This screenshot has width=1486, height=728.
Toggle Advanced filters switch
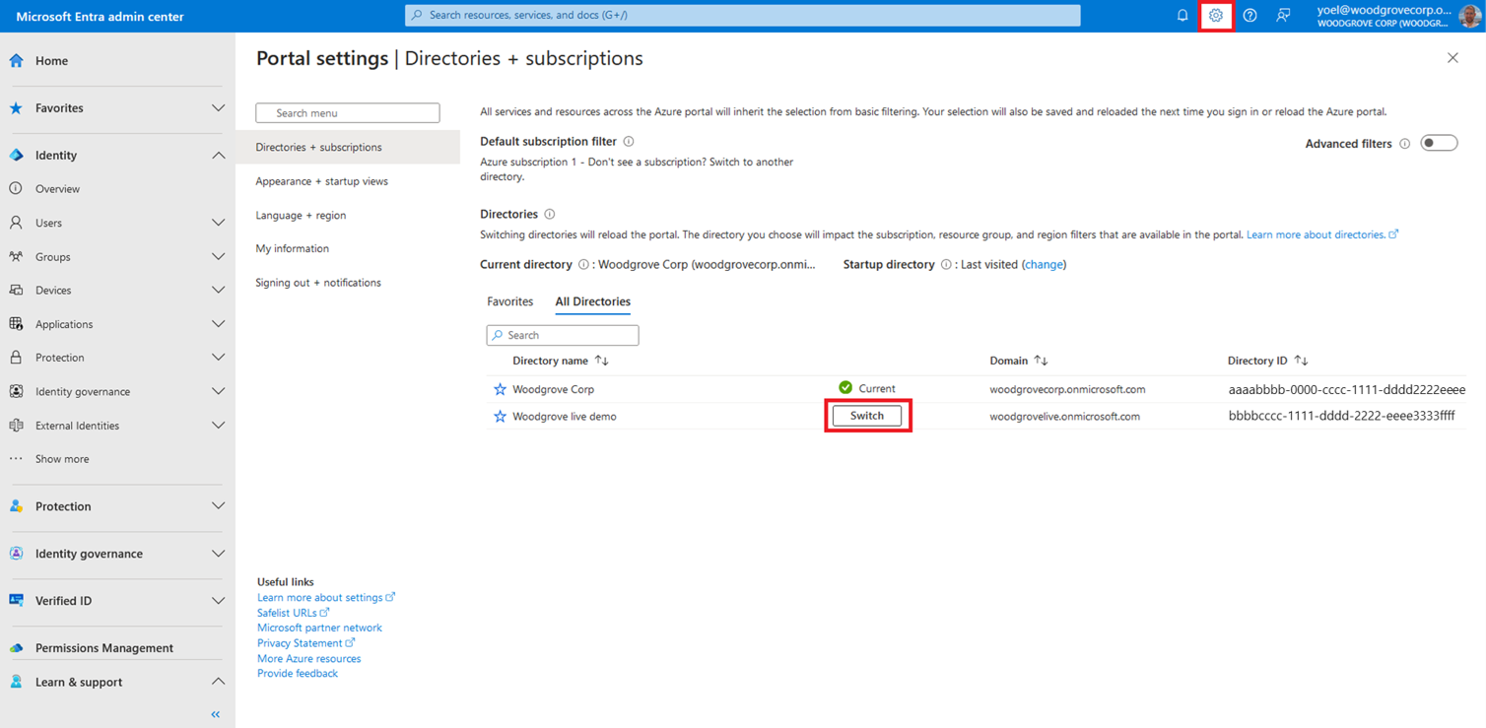click(x=1439, y=144)
